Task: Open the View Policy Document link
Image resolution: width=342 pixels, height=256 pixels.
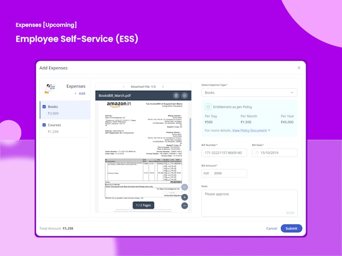Action: 251,130
